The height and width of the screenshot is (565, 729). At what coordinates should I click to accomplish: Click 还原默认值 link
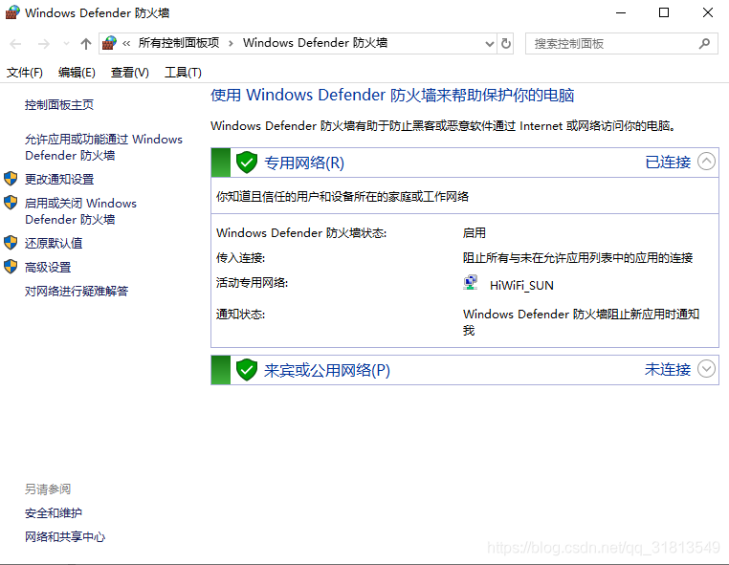pyautogui.click(x=54, y=244)
